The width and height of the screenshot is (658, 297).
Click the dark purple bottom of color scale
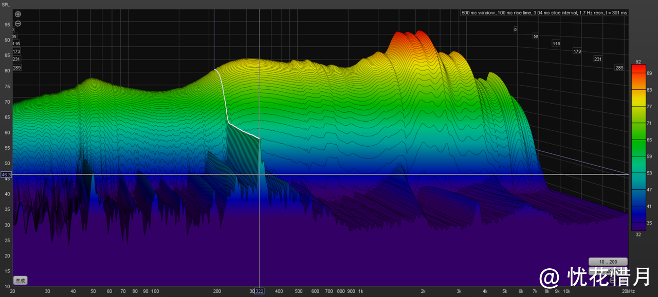tap(638, 227)
